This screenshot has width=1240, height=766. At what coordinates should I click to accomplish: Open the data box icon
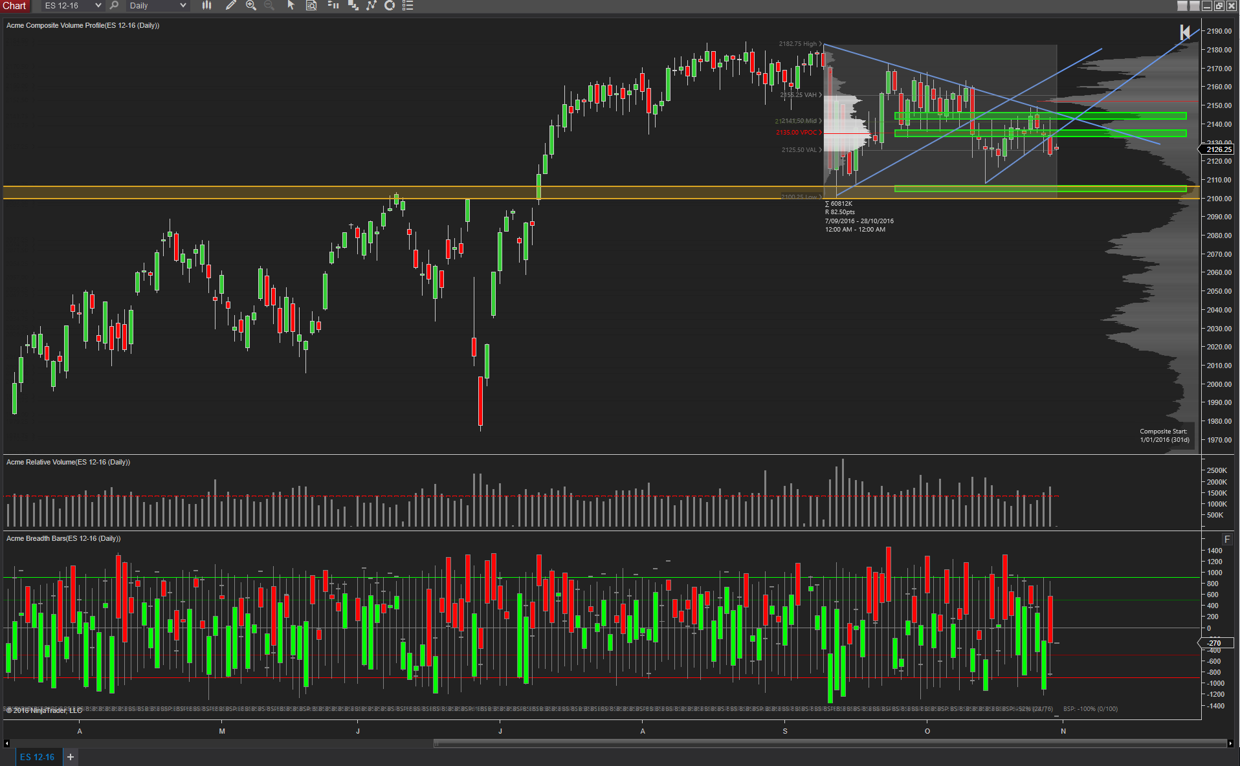click(x=311, y=5)
